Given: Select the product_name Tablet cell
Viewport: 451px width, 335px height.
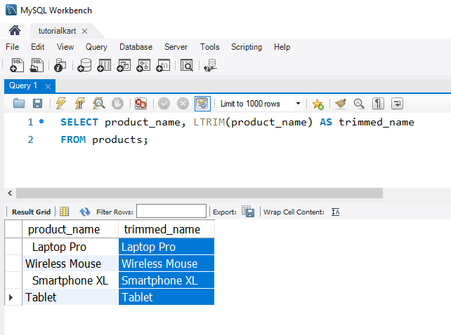Looking at the screenshot, I should coord(70,297).
